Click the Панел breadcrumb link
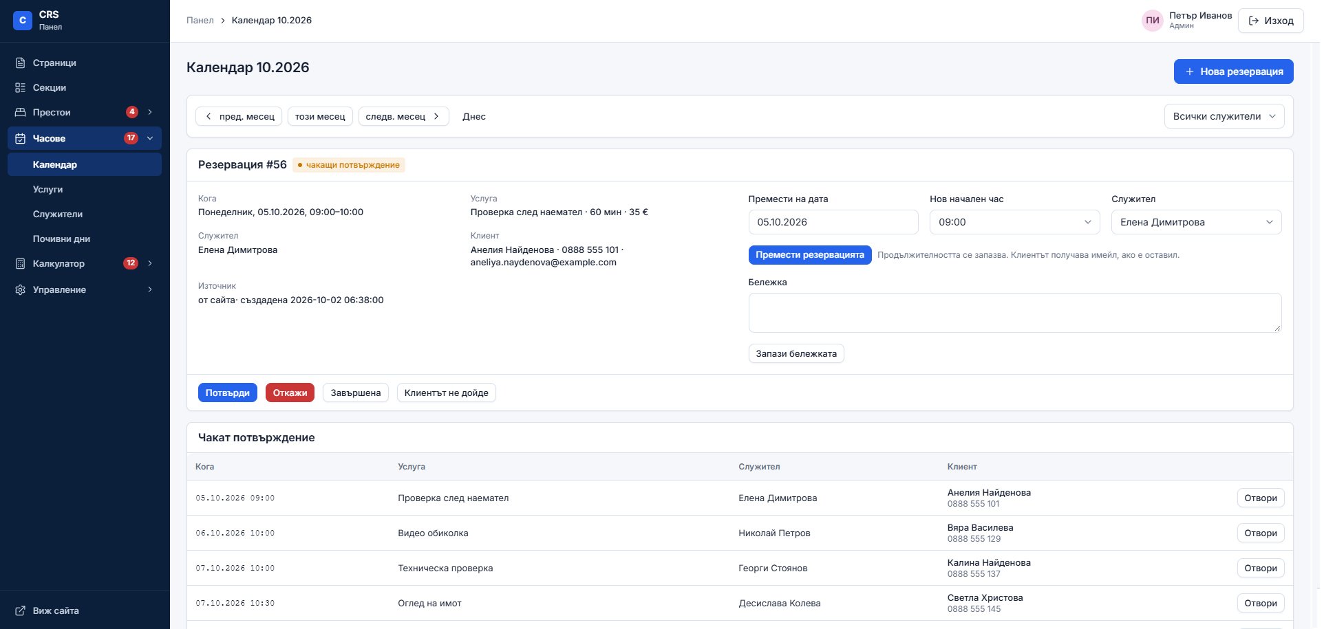This screenshot has width=1324, height=629. [200, 21]
